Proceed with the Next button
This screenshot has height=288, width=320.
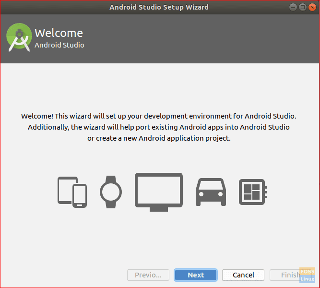pyautogui.click(x=196, y=275)
